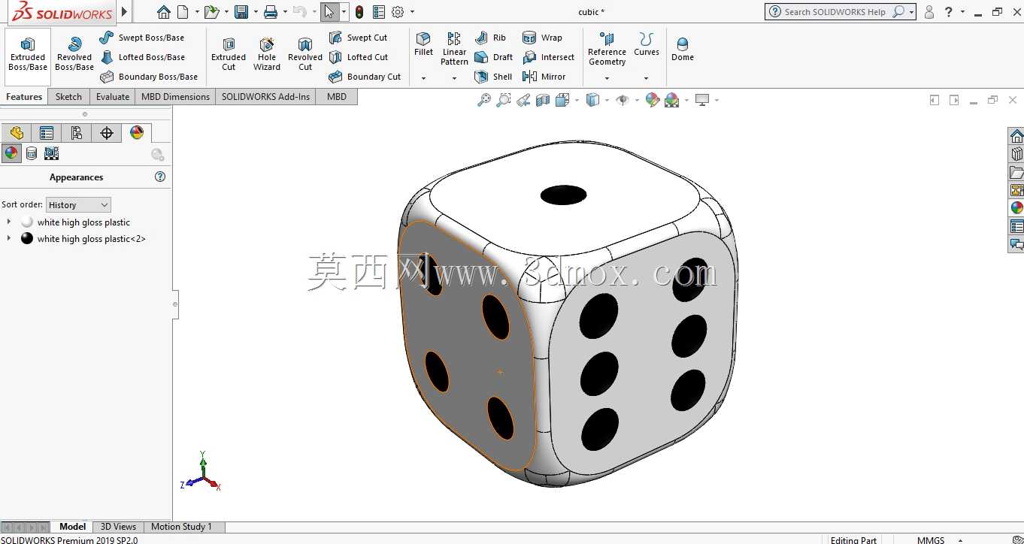The image size is (1024, 544).
Task: Toggle the Decals view in DisplayManager
Action: [32, 153]
